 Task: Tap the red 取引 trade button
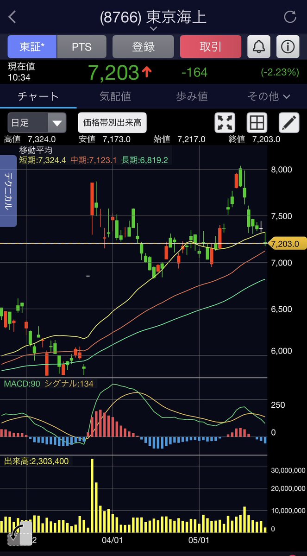211,47
